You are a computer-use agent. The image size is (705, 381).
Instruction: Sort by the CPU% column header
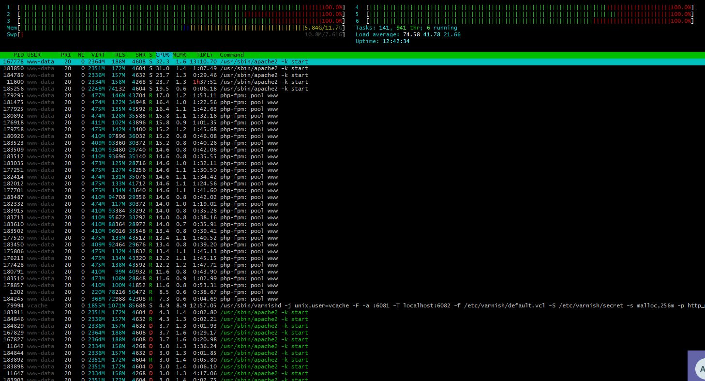coord(162,55)
